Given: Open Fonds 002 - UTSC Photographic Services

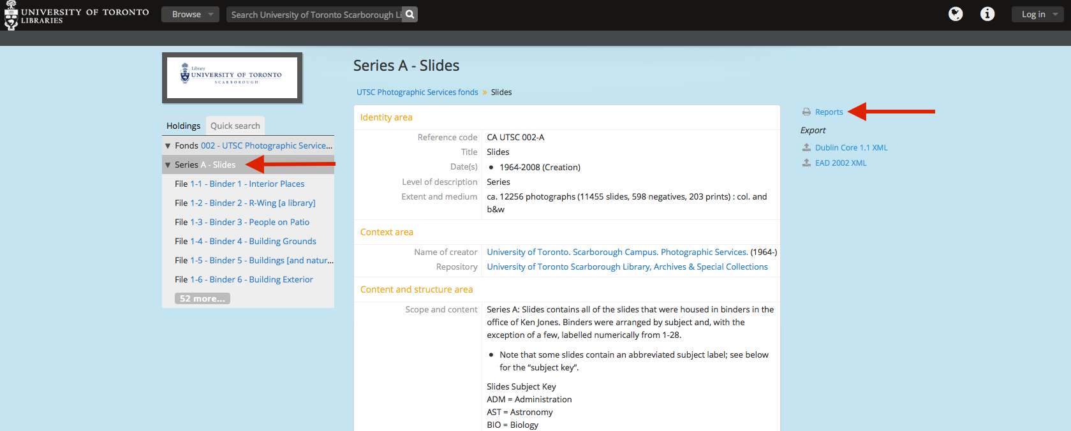Looking at the screenshot, I should (x=267, y=145).
